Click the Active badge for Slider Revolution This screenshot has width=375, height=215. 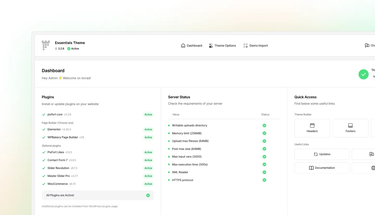click(x=148, y=168)
